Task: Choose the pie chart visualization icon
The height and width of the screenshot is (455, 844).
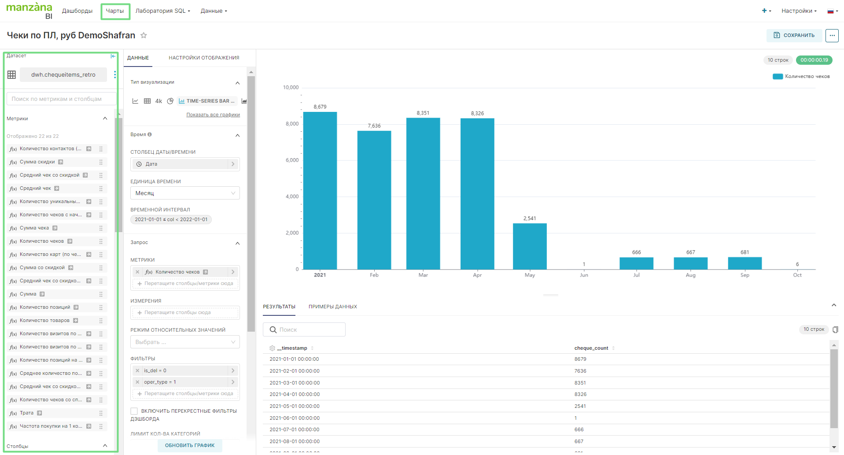Action: pyautogui.click(x=170, y=101)
